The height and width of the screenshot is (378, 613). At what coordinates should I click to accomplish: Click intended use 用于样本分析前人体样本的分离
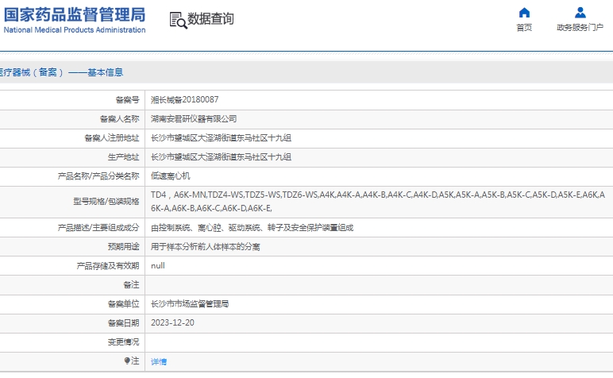(205, 247)
